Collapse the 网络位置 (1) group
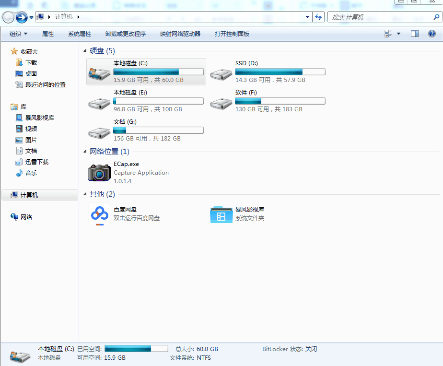443x366 pixels. click(85, 152)
